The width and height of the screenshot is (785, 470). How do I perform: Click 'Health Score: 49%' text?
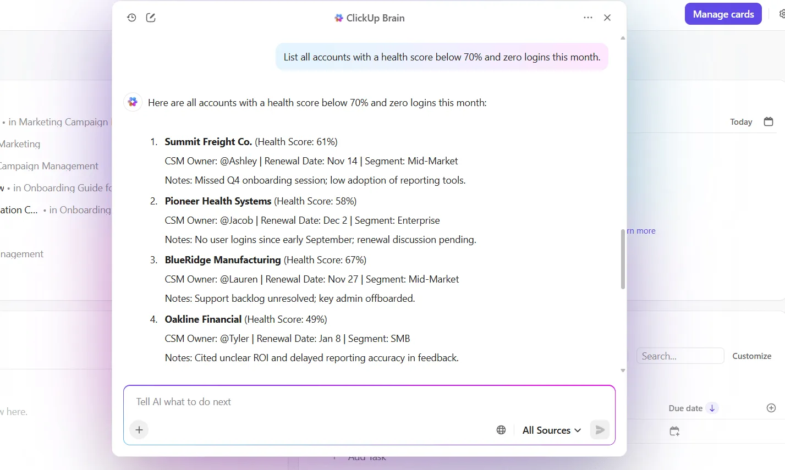coord(286,319)
